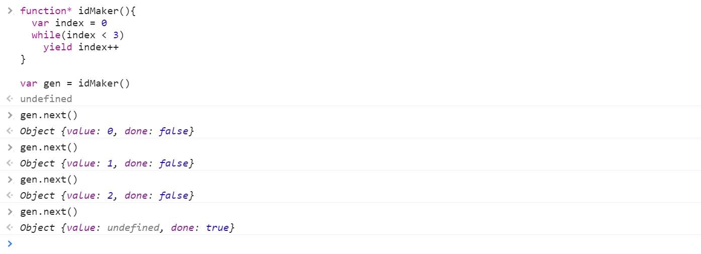Click the output arrow beside undefined
The image size is (701, 254).
coord(10,99)
